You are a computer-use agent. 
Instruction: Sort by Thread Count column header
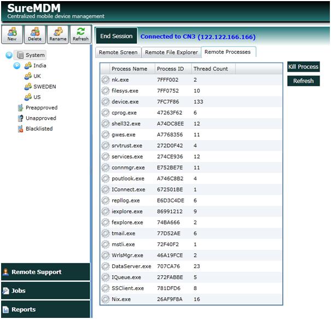pos(213,68)
